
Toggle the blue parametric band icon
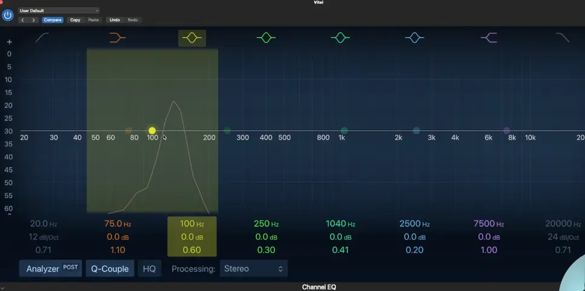point(415,37)
